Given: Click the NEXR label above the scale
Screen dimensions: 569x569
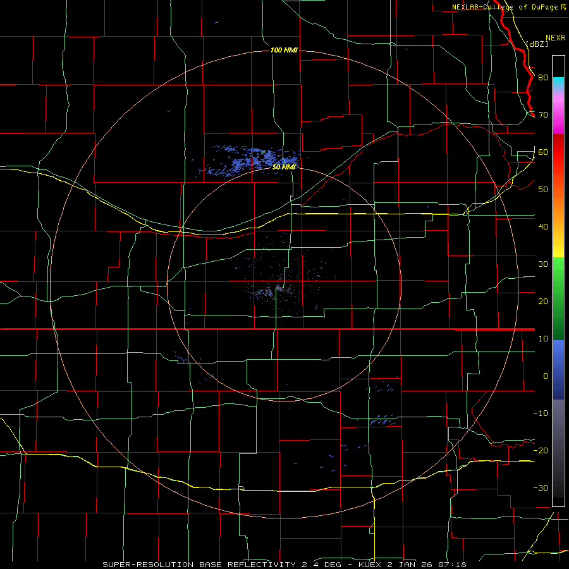Looking at the screenshot, I should click(555, 38).
